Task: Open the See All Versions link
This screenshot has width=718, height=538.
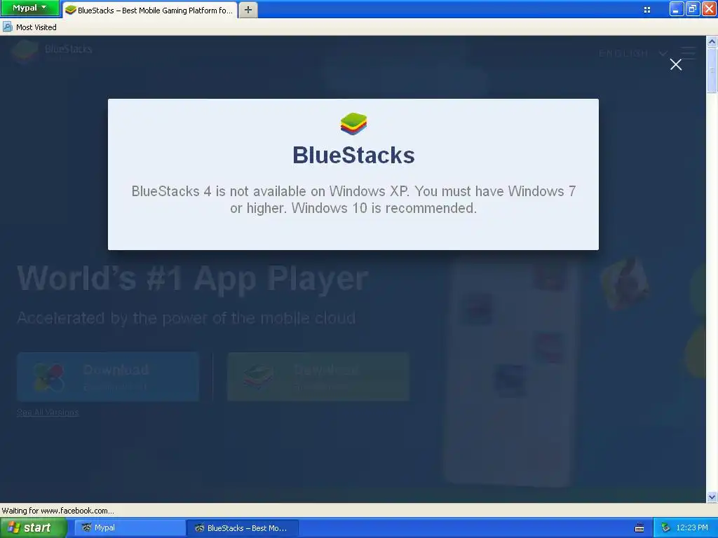Action: (48, 412)
